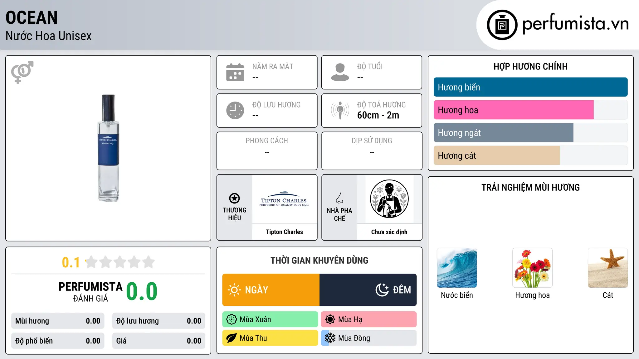Click the OCEAN perfume title
Screen dimensions: 639x359
point(32,17)
